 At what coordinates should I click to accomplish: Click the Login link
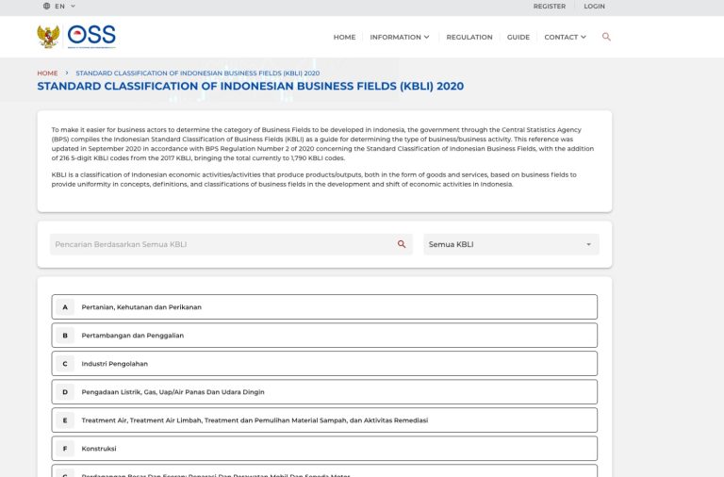(594, 6)
